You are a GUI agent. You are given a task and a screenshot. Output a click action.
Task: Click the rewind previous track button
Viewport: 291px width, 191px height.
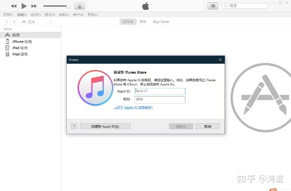(14, 6)
